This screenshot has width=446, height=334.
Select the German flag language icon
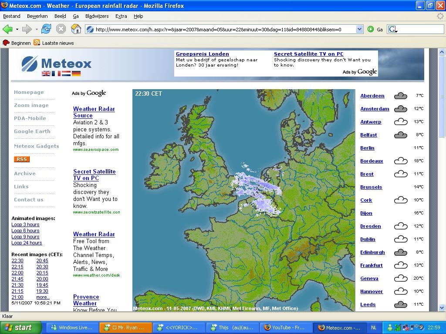pos(76,73)
